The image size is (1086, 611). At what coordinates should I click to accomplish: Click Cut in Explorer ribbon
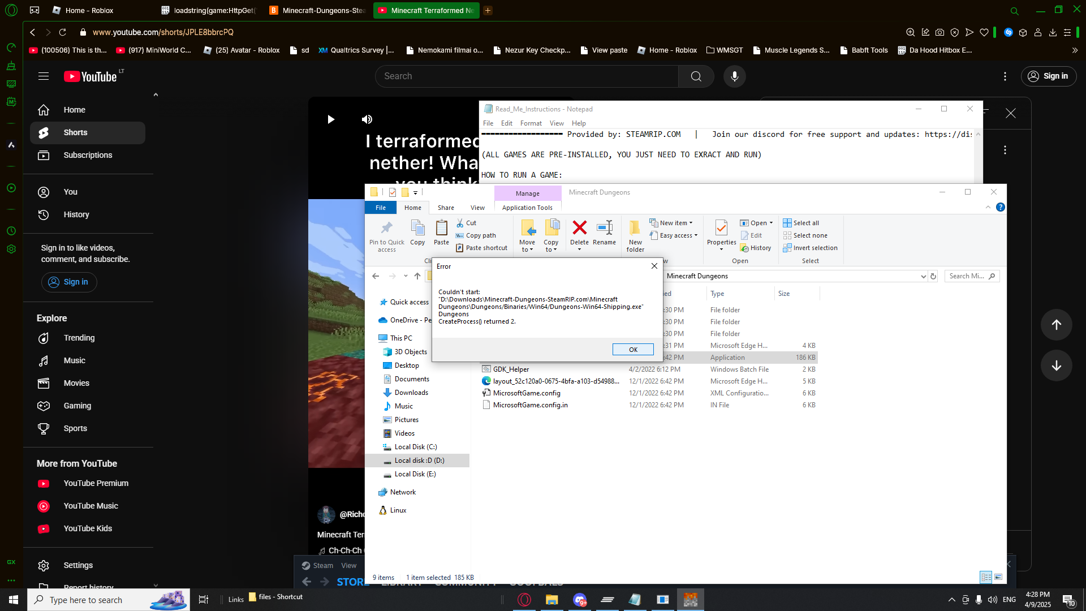pos(467,223)
